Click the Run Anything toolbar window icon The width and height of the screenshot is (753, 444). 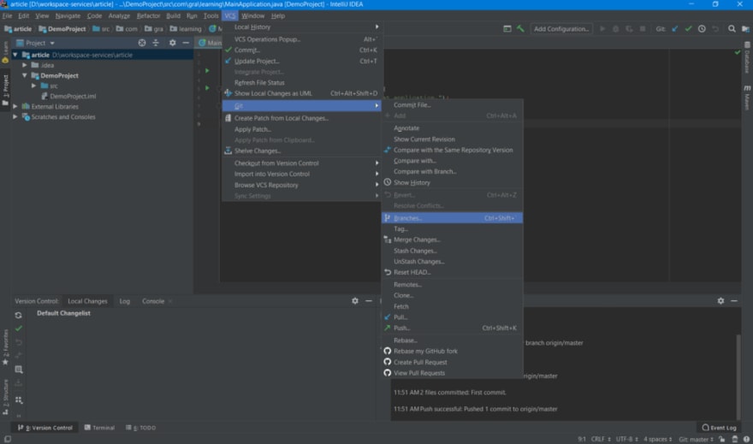(x=507, y=29)
